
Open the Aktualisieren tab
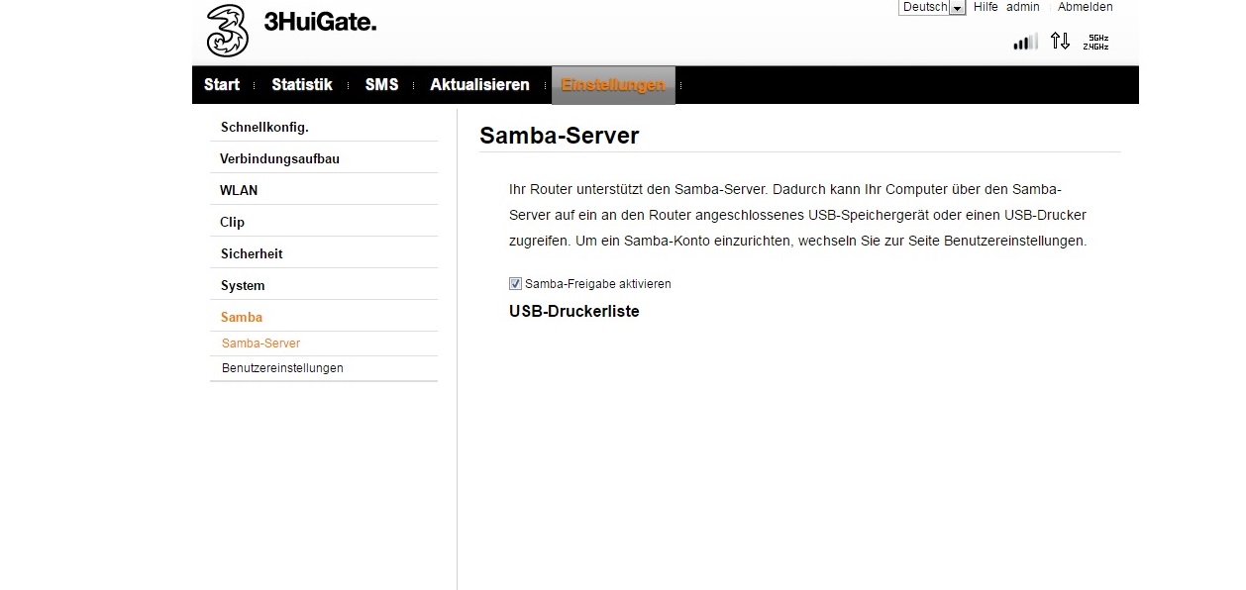pos(479,85)
